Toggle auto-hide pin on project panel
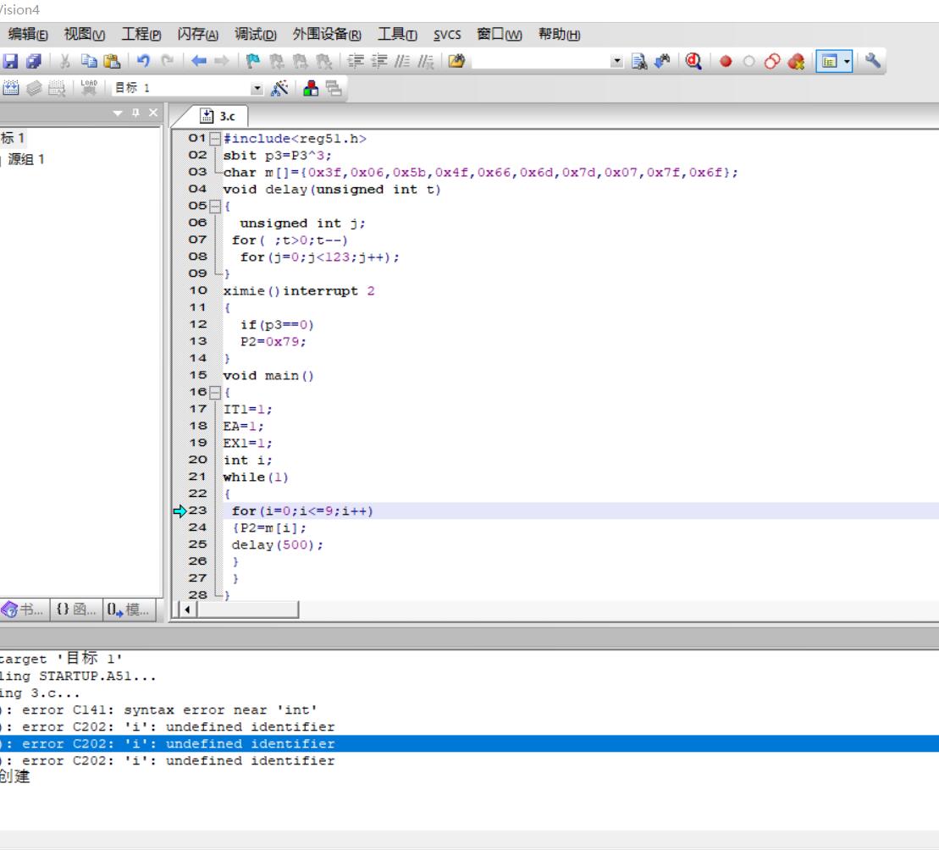 [x=136, y=113]
